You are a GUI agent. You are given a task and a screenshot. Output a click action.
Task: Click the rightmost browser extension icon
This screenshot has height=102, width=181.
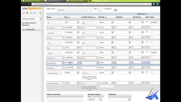pos(158,4)
